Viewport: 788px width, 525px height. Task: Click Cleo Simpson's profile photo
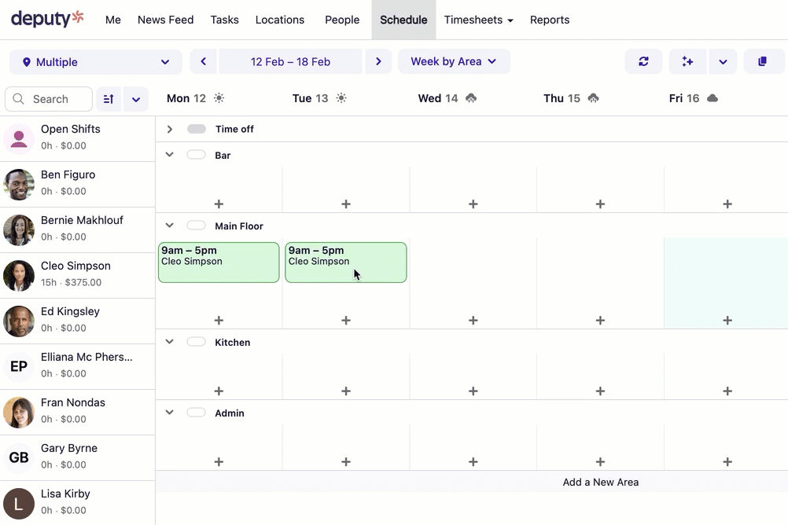click(19, 276)
